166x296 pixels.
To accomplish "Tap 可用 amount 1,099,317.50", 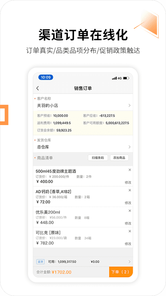I will point(67,262).
